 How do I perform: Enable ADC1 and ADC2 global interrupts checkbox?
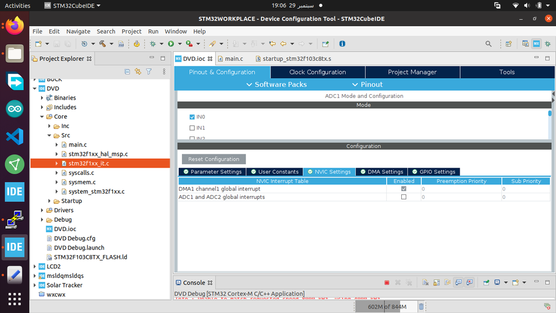(x=404, y=197)
